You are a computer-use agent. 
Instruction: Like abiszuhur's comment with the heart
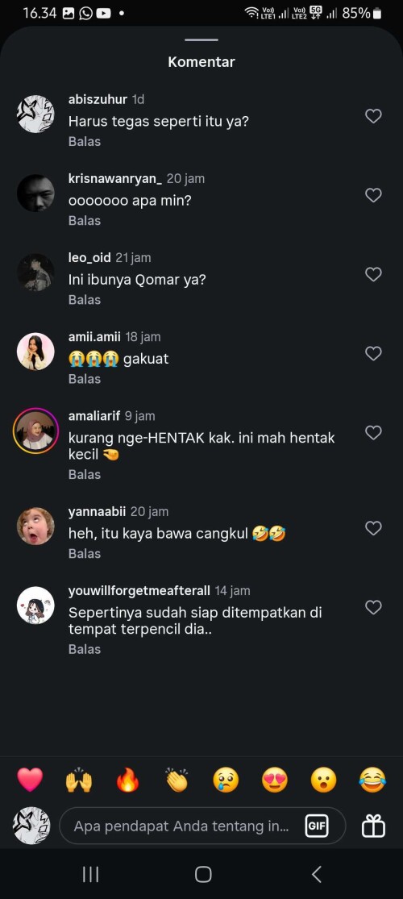click(x=373, y=116)
